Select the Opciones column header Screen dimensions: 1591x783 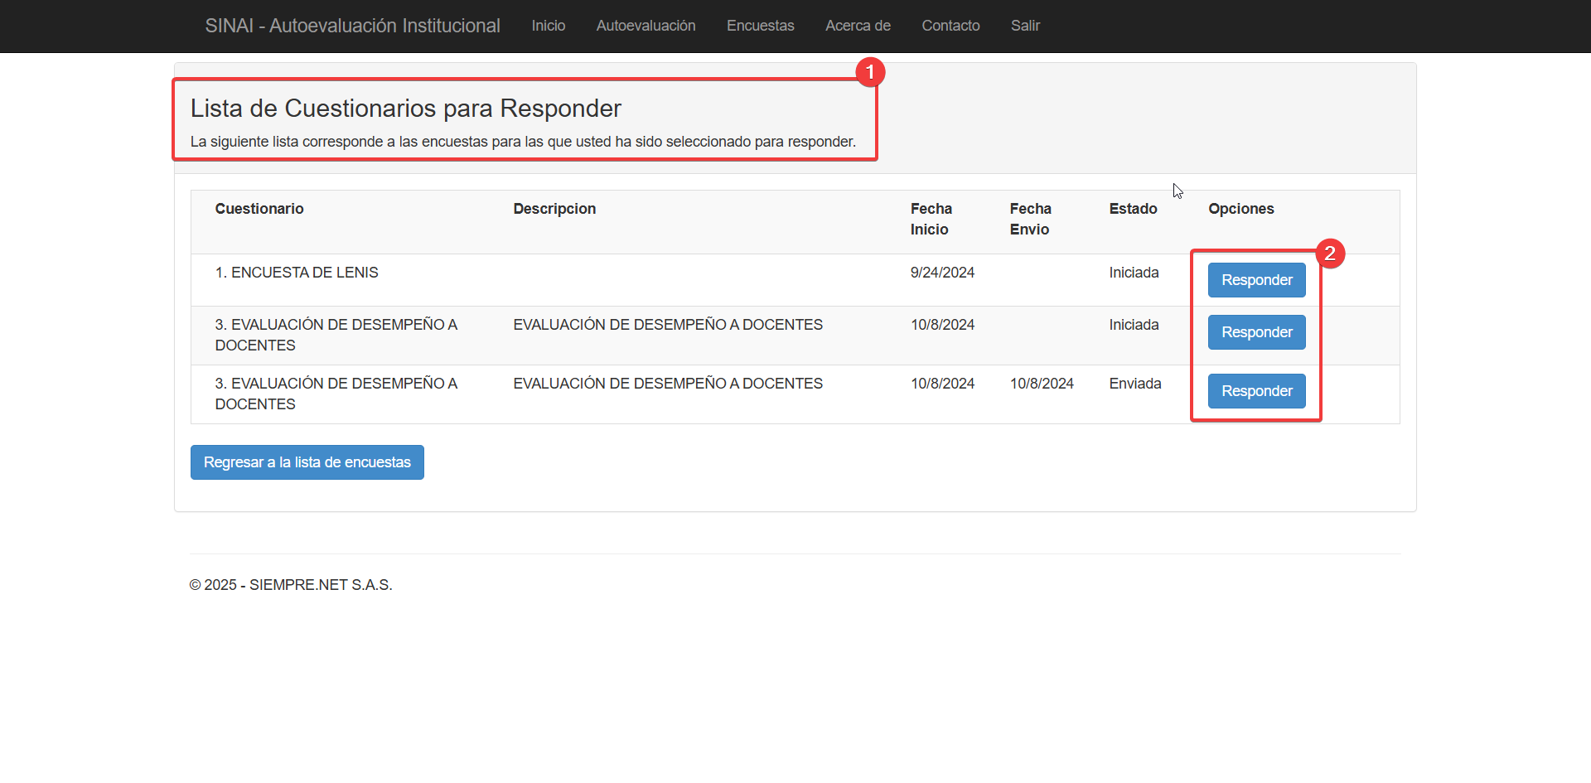[x=1241, y=209]
